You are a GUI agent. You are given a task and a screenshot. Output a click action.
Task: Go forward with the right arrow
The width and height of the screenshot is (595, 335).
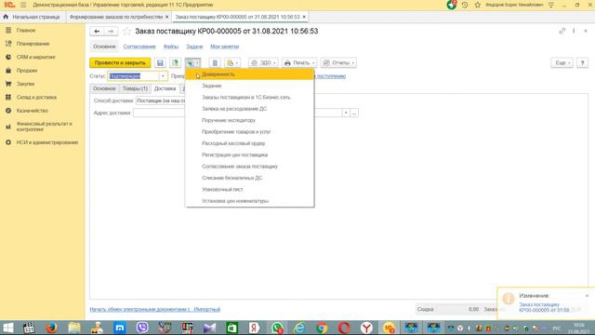111,31
